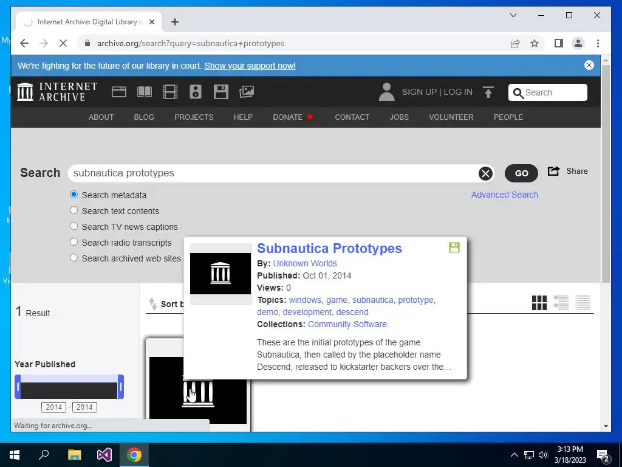Click the green software type icon in popup

click(454, 248)
